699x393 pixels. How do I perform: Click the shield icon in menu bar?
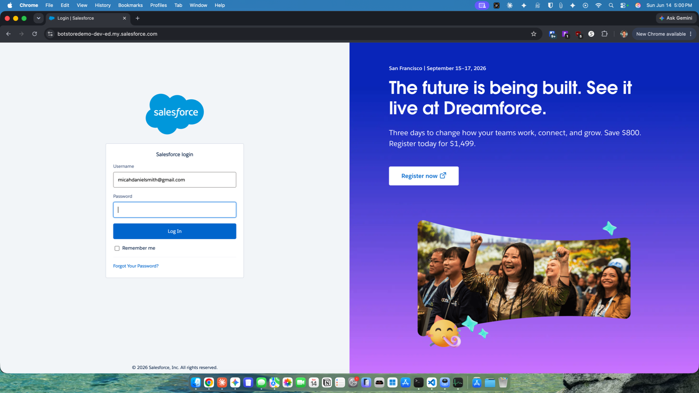tap(550, 5)
